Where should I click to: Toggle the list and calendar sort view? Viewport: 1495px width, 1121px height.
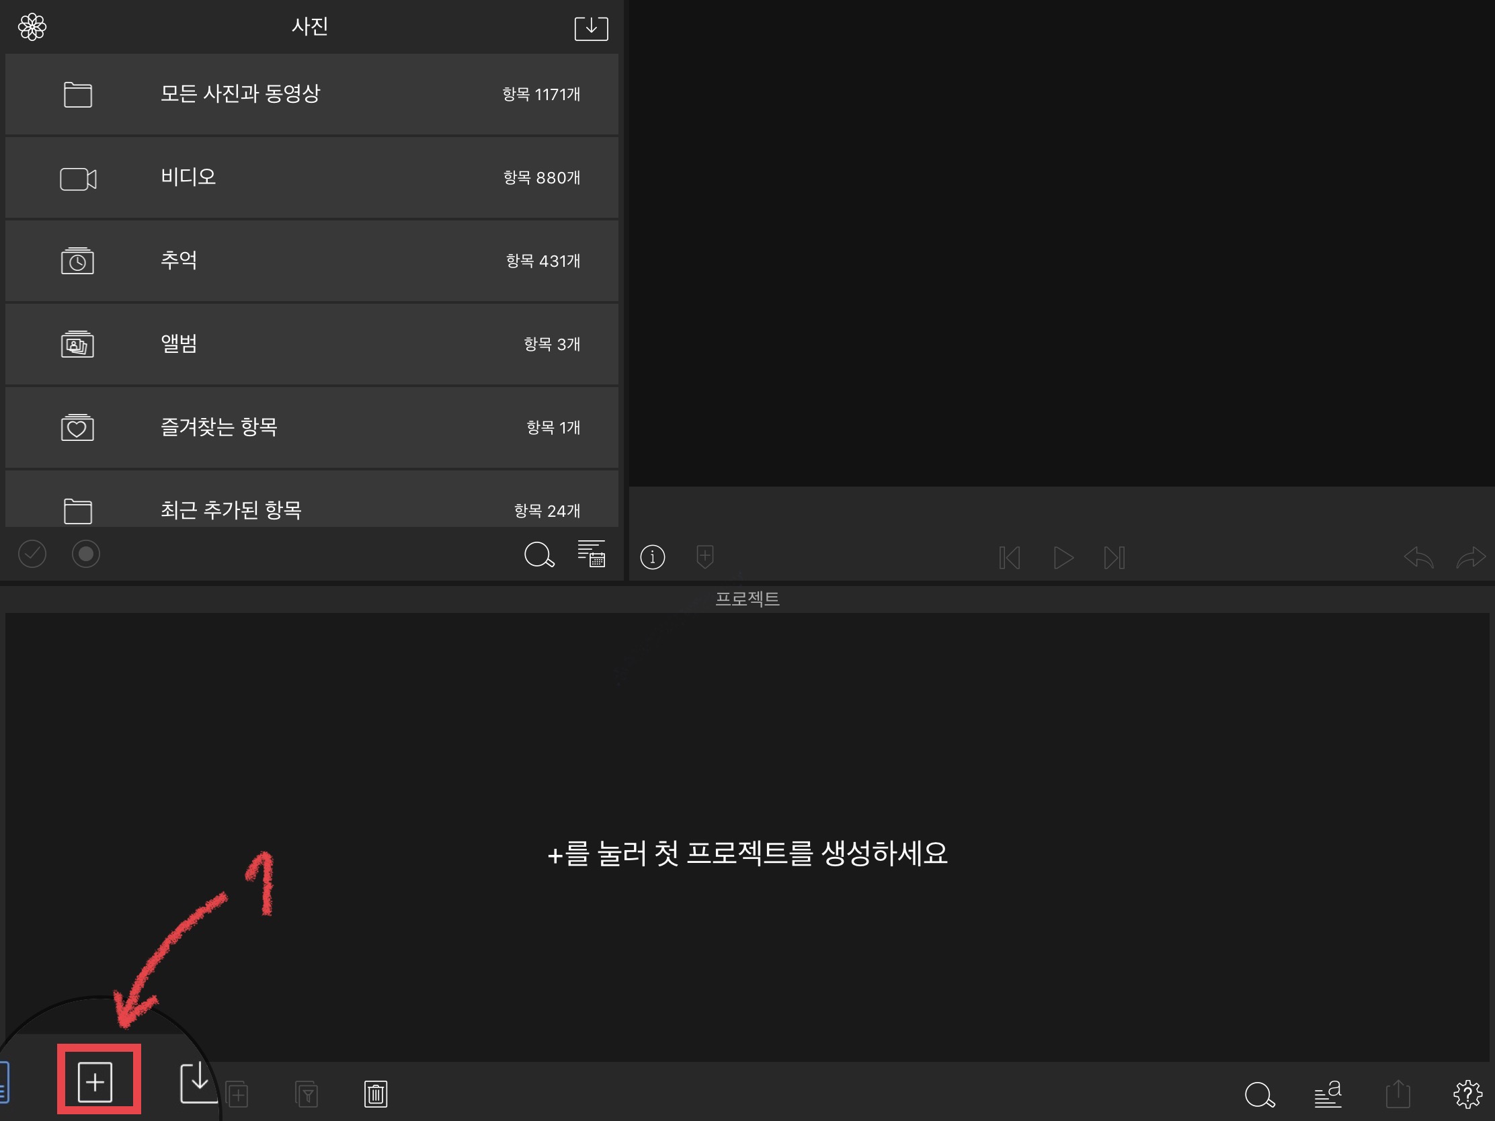[x=592, y=554]
